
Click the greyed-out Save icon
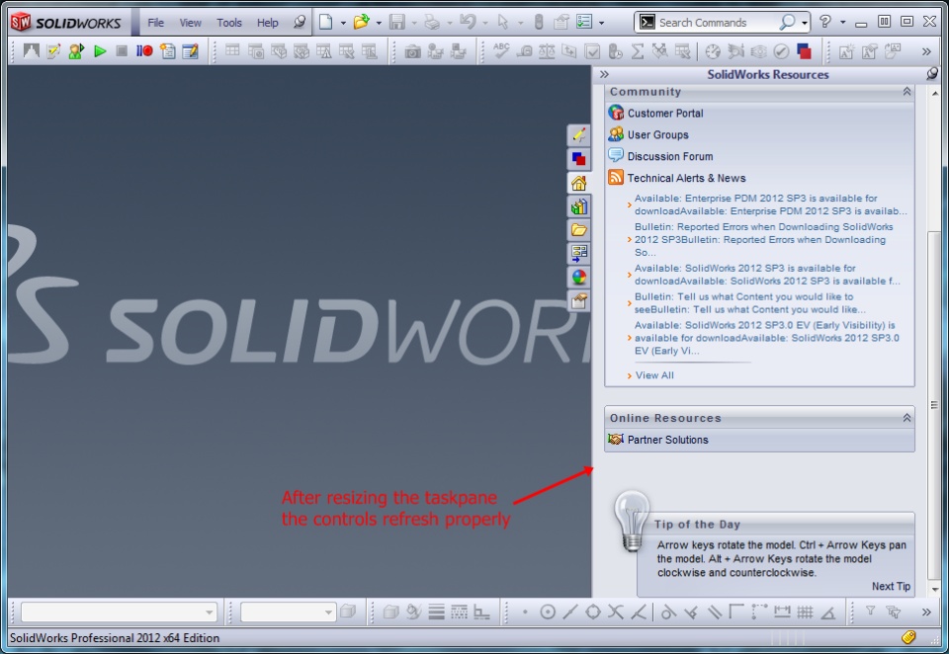(x=397, y=23)
